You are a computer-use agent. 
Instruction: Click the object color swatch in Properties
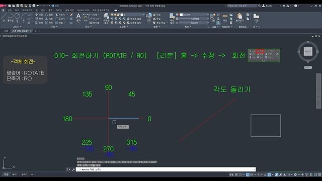click(181, 15)
